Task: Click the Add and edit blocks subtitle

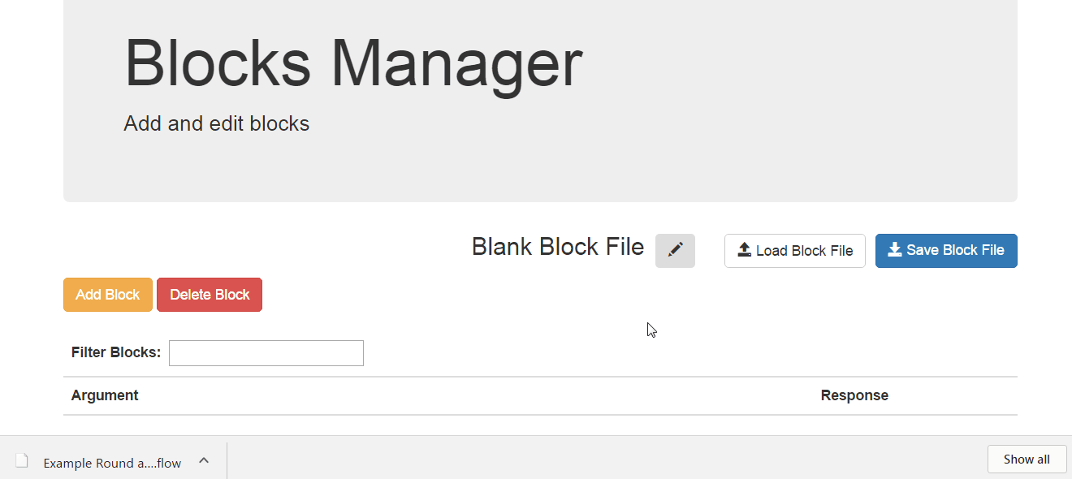Action: (216, 123)
